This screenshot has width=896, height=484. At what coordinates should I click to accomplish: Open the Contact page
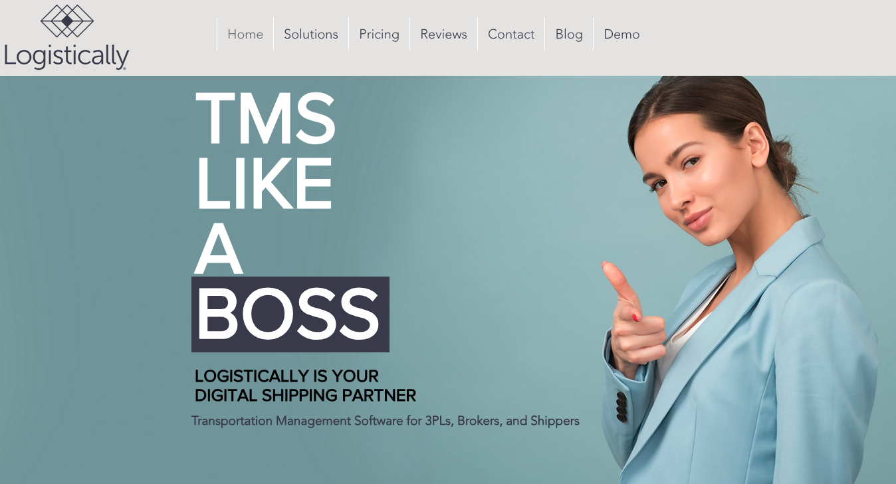coord(511,34)
